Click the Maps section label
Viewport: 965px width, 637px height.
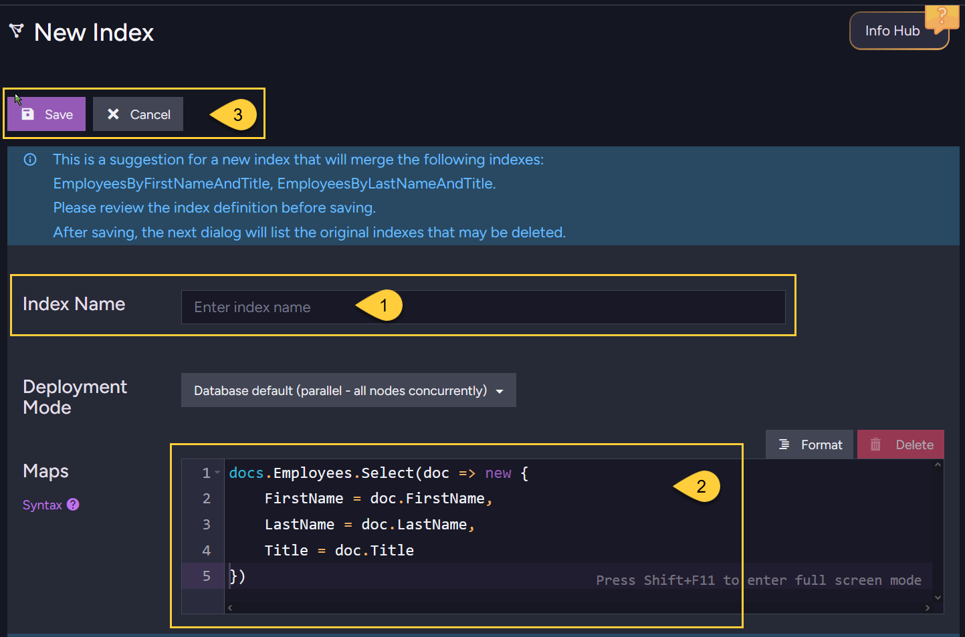45,471
